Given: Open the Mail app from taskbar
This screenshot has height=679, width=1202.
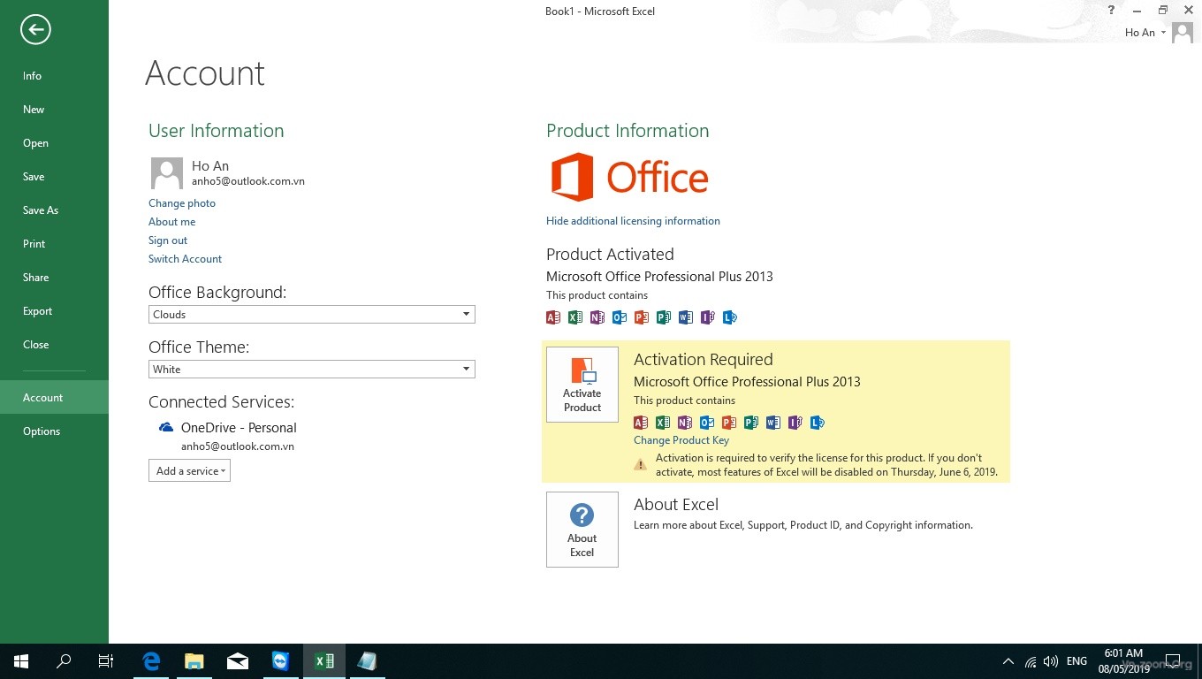Looking at the screenshot, I should pyautogui.click(x=238, y=660).
